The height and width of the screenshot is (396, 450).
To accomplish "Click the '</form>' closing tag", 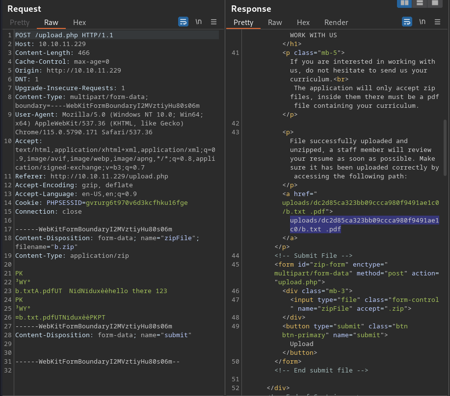I will click(x=288, y=362).
